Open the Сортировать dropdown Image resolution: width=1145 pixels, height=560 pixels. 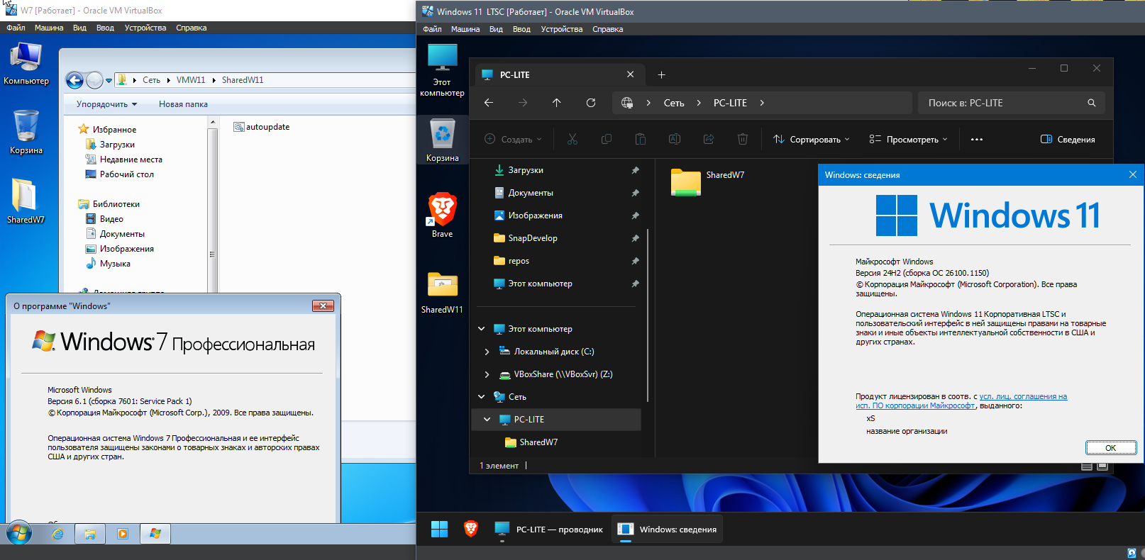coord(811,140)
